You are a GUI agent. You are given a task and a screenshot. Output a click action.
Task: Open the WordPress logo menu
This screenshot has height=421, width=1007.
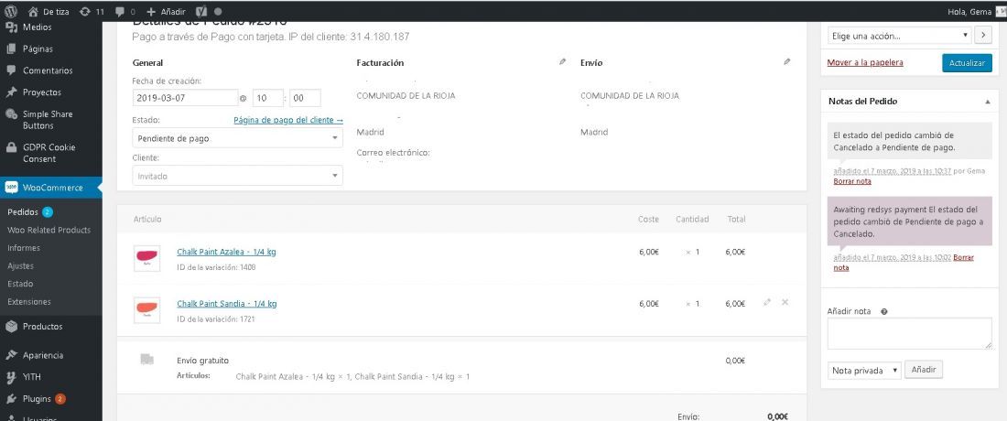pyautogui.click(x=11, y=11)
